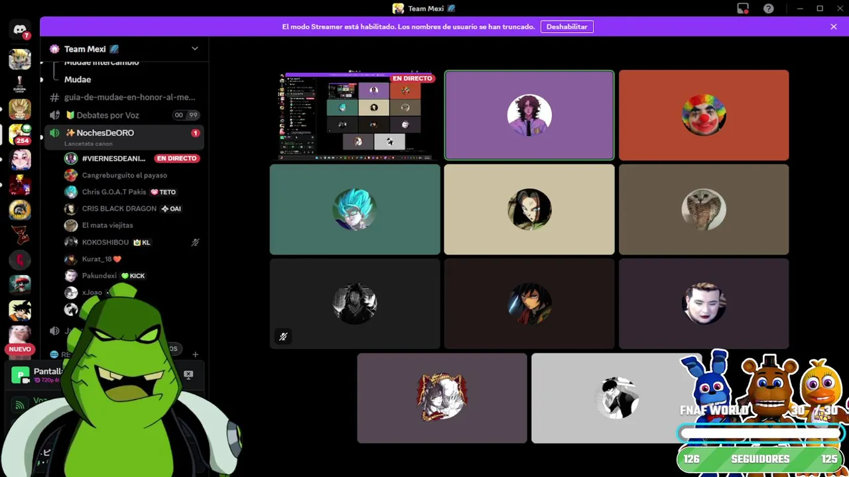The image size is (849, 477).
Task: Select the cat avatar participant tile
Action: click(x=704, y=209)
